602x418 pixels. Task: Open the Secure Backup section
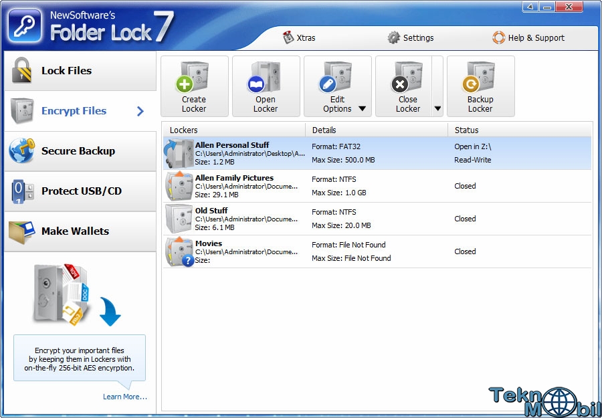[x=80, y=151]
